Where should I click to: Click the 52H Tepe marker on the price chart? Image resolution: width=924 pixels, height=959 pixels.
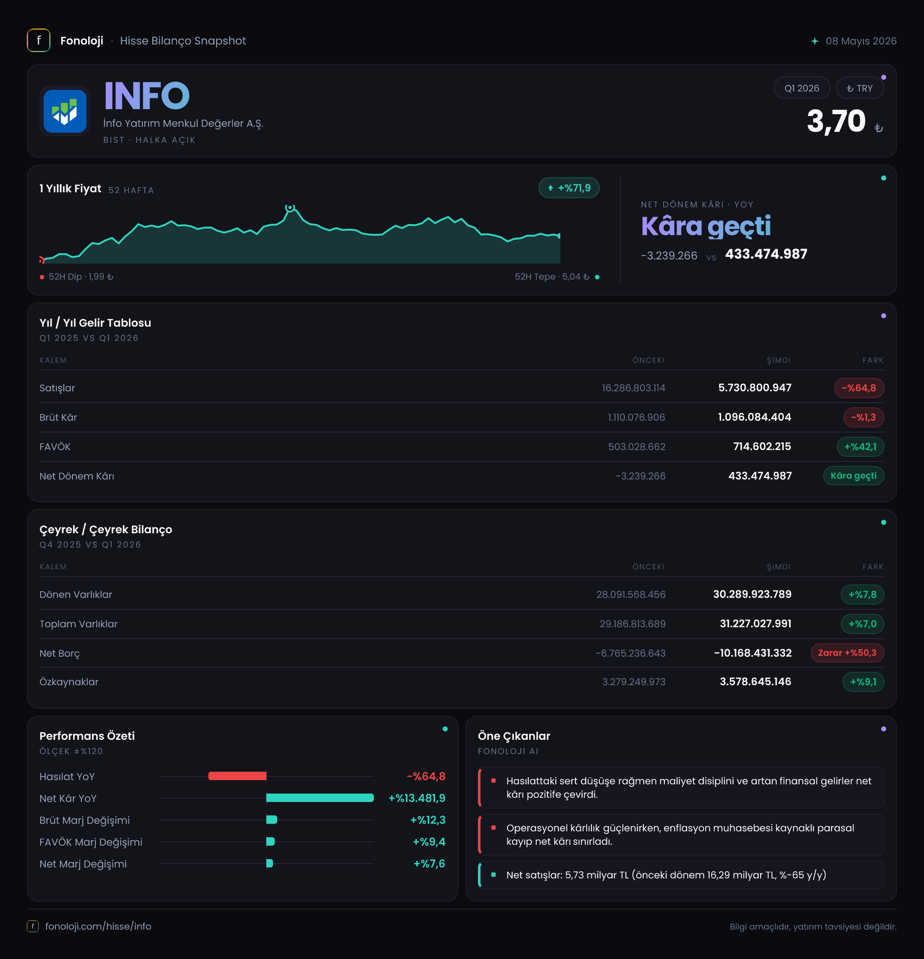[x=290, y=207]
